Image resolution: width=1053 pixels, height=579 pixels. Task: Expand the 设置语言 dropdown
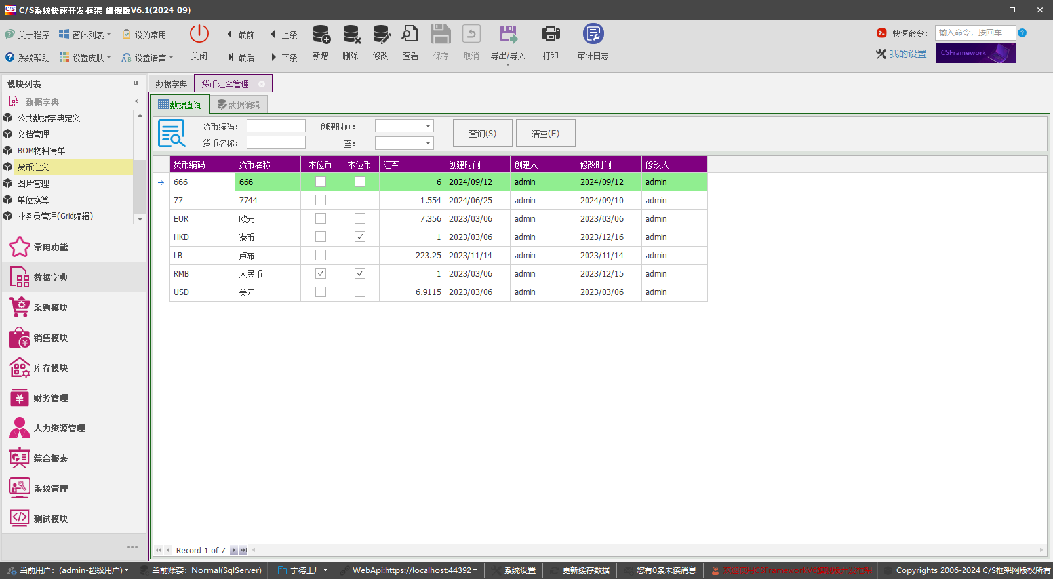pos(171,58)
